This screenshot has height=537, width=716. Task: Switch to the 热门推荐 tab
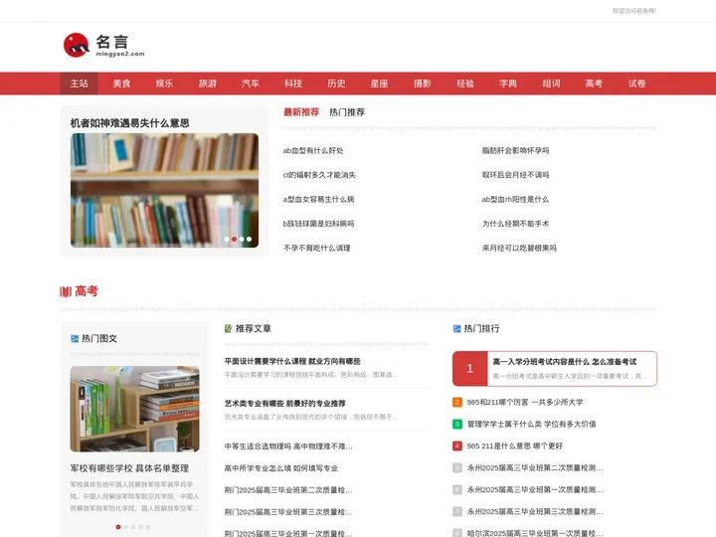(347, 112)
